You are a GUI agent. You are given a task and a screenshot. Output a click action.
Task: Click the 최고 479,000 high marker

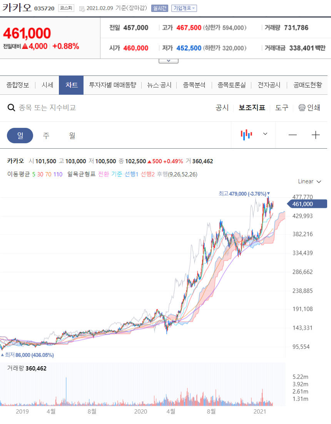tap(244, 194)
